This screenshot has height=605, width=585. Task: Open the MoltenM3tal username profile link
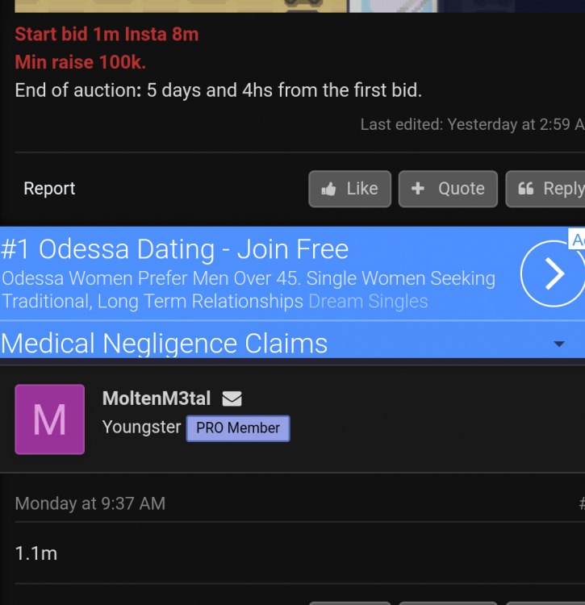pos(157,398)
